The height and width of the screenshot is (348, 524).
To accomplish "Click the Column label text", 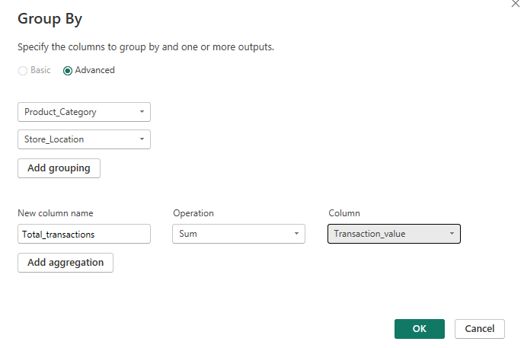I will point(344,213).
